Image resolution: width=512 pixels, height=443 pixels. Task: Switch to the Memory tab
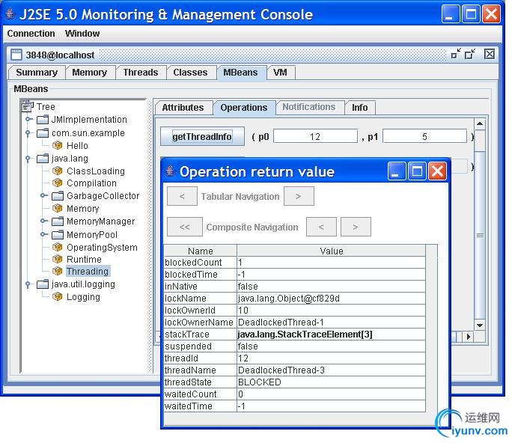tap(90, 73)
